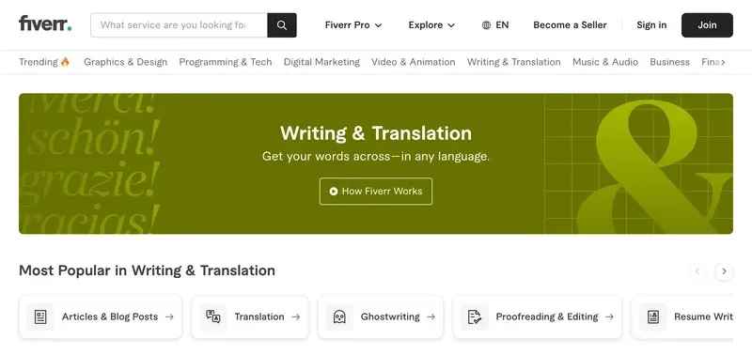The height and width of the screenshot is (355, 752).
Task: Open the Programming & Tech category
Action: click(x=226, y=62)
